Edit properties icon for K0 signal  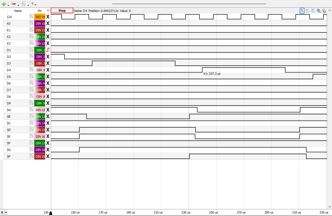point(32,23)
